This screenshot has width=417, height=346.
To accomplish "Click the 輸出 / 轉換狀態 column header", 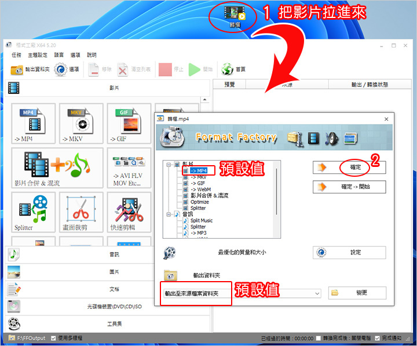I will (x=370, y=85).
